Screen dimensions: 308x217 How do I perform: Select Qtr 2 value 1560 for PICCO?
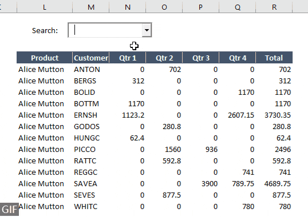(173, 149)
